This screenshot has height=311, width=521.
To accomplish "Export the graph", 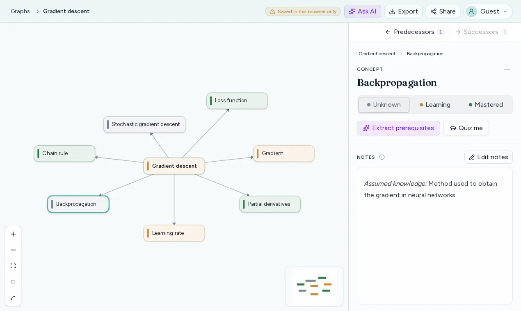I will 403,11.
